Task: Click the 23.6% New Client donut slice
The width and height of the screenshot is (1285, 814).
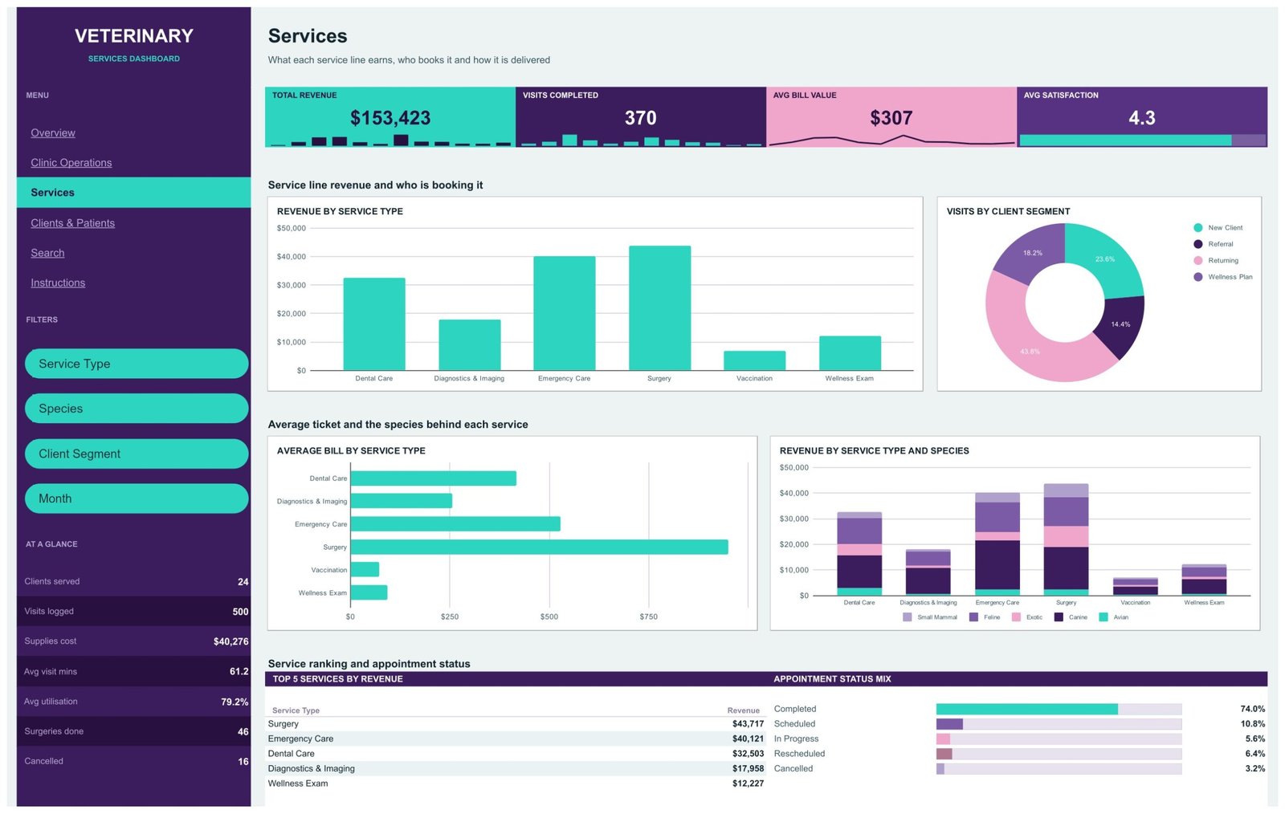Action: [1105, 259]
